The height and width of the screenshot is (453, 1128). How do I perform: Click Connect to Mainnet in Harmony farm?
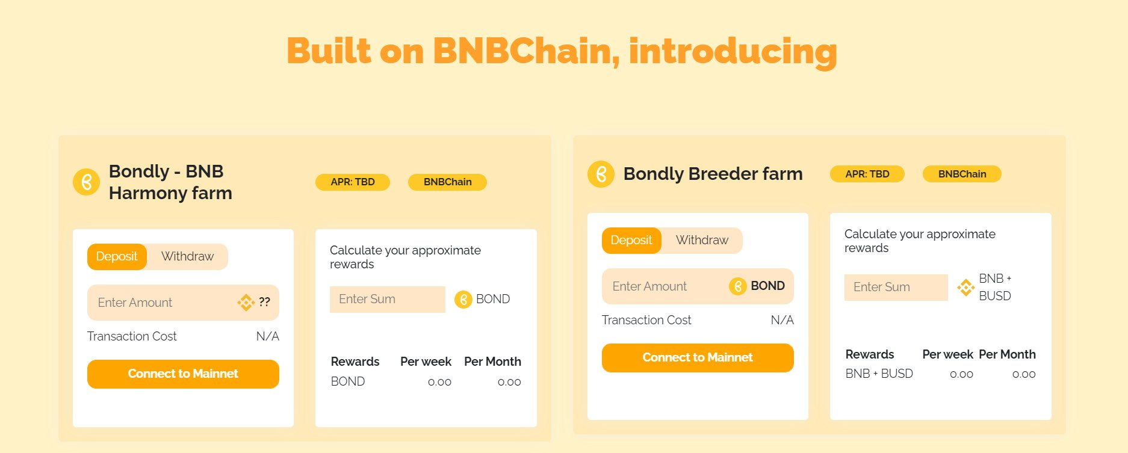183,374
